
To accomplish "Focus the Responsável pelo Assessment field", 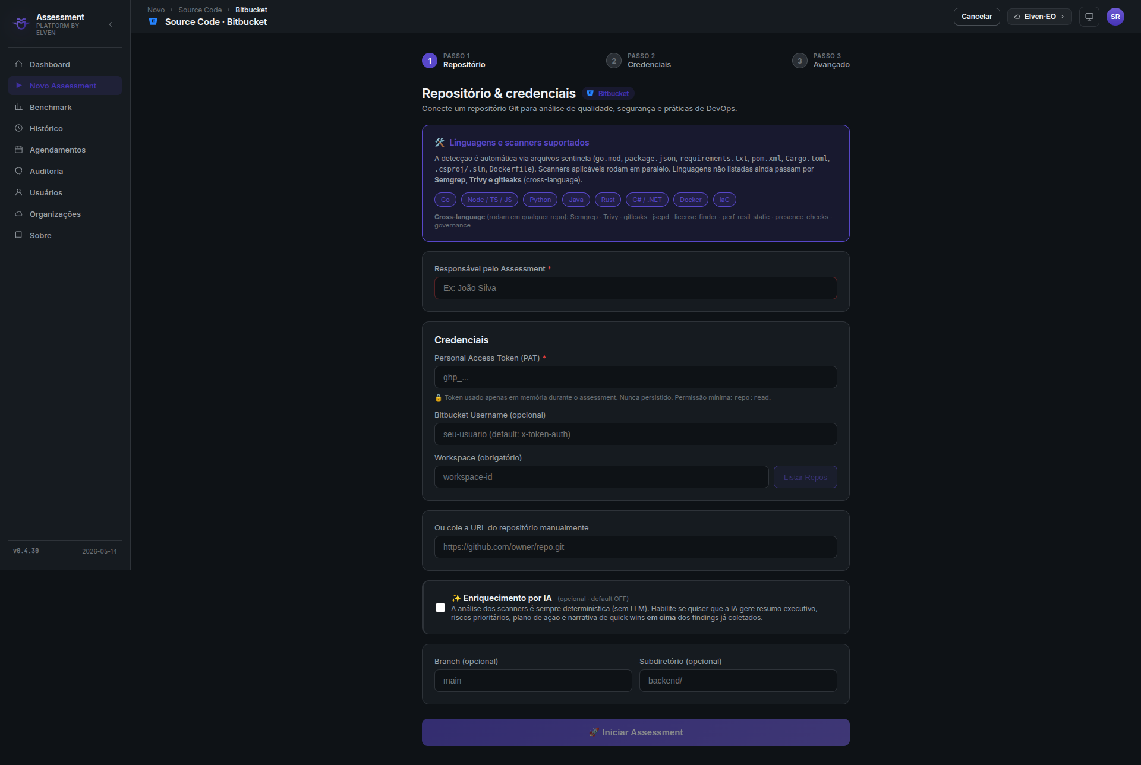I will click(x=635, y=288).
